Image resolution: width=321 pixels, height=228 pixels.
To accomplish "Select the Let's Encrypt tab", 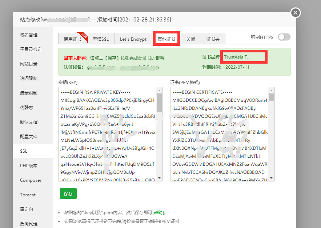I will tap(133, 39).
